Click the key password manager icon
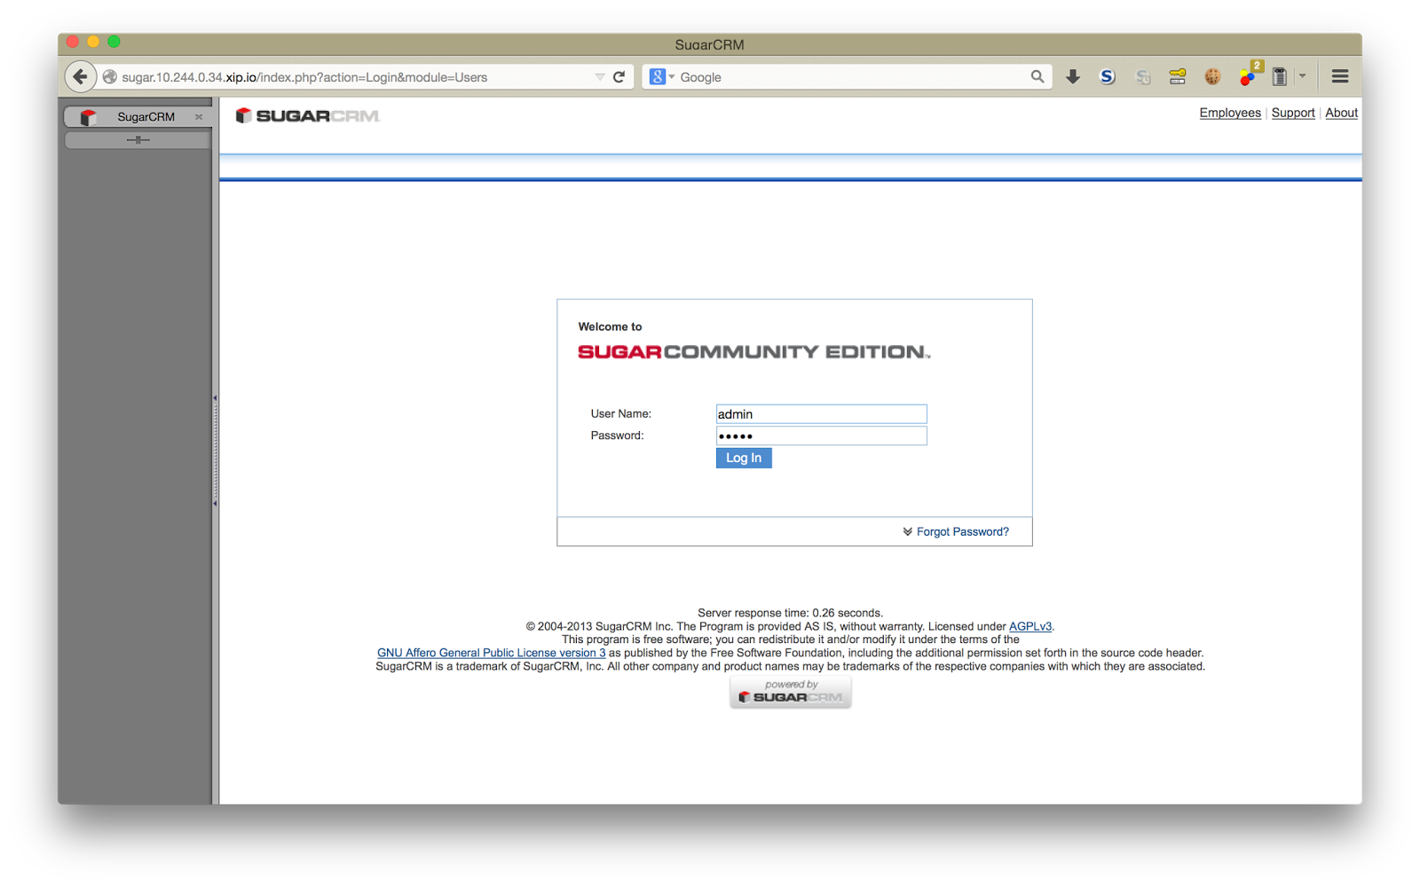This screenshot has width=1420, height=887. (1178, 77)
